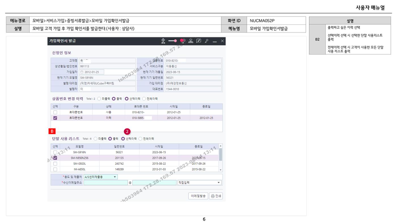Click serial number cell 243742
The height and width of the screenshot is (223, 397).
[119, 164]
